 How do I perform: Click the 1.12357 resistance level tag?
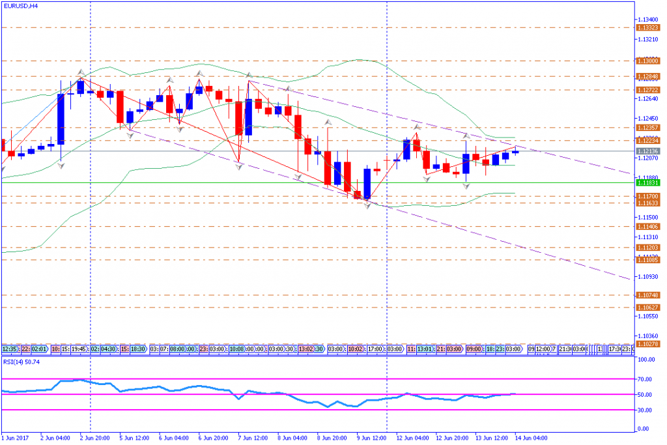(x=648, y=128)
